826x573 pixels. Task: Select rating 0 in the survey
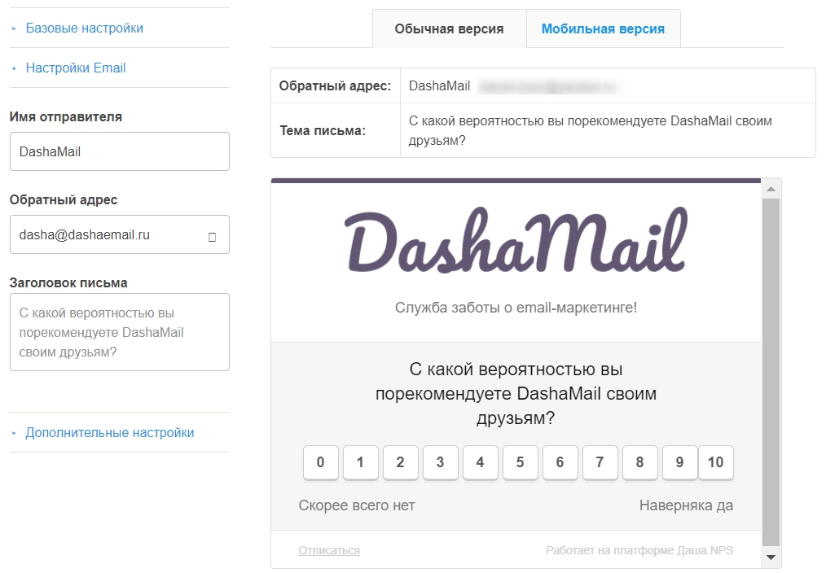point(320,462)
